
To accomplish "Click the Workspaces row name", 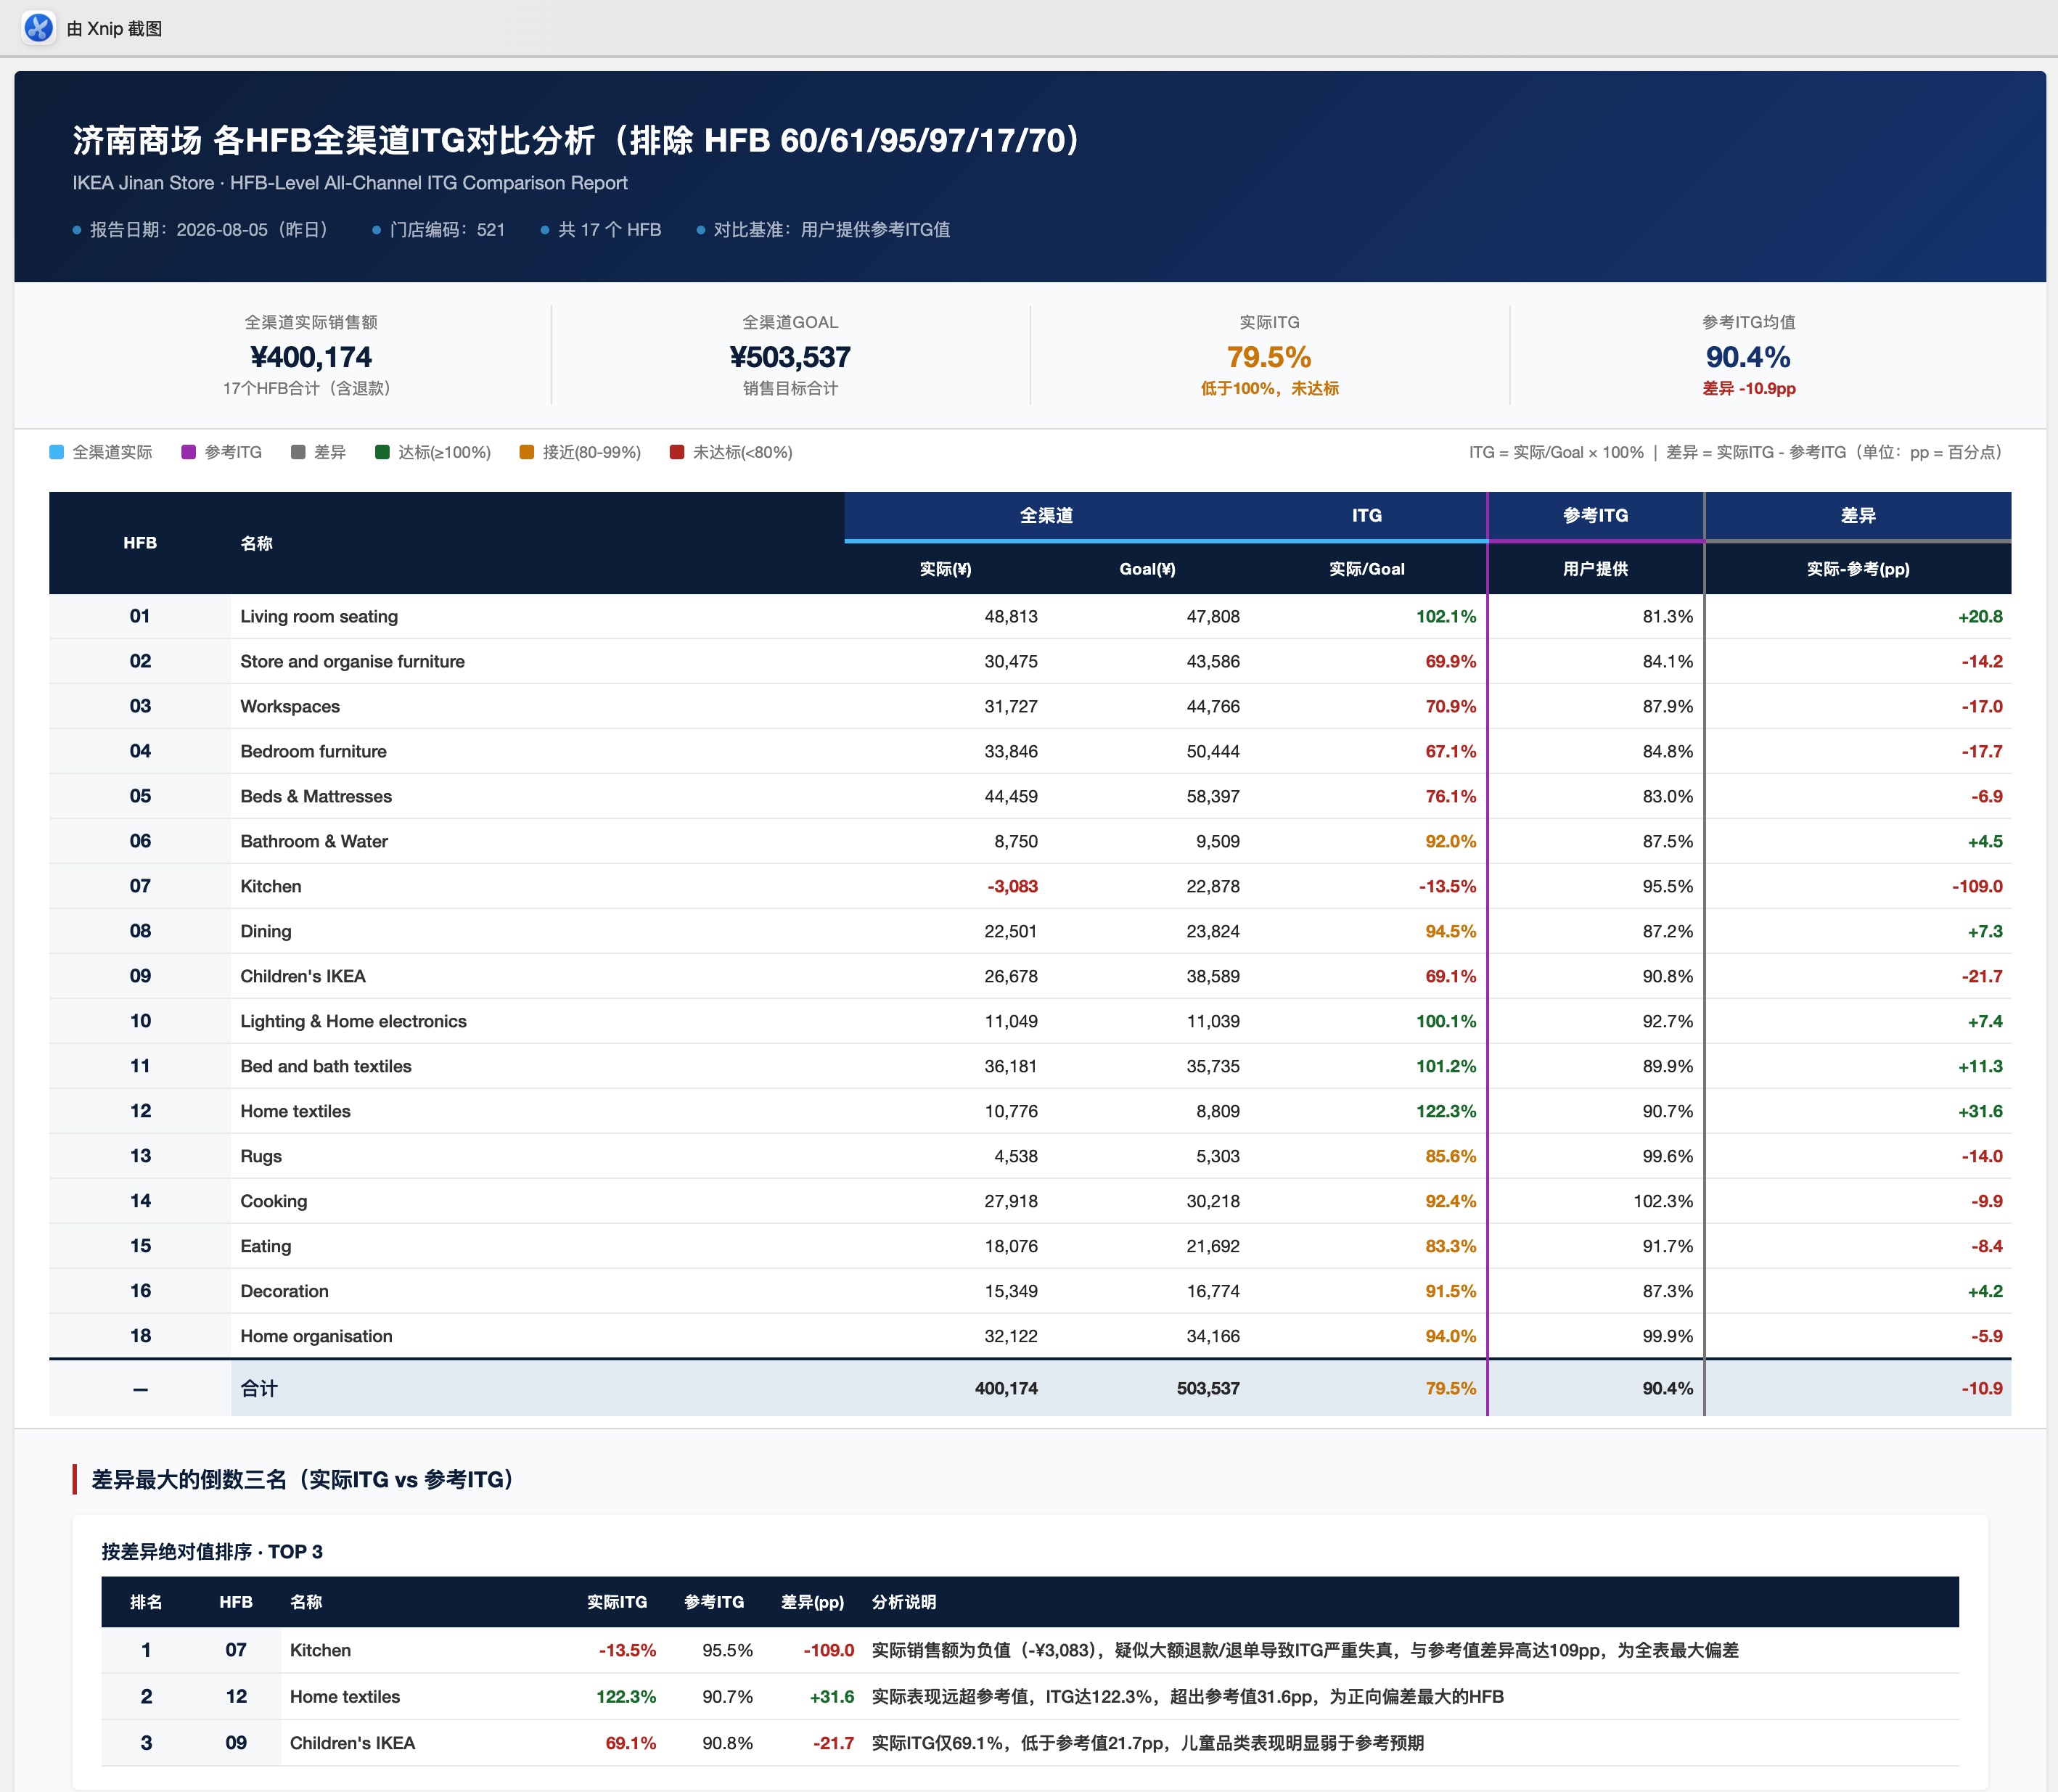I will click(290, 706).
